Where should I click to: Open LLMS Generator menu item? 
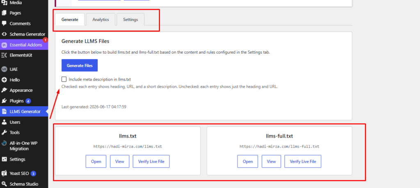(24, 111)
